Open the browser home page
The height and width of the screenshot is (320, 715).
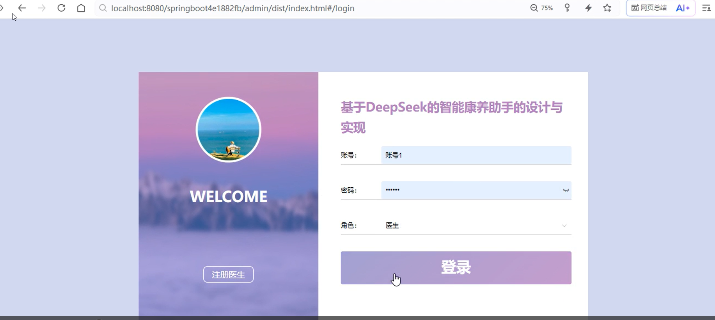pyautogui.click(x=81, y=8)
